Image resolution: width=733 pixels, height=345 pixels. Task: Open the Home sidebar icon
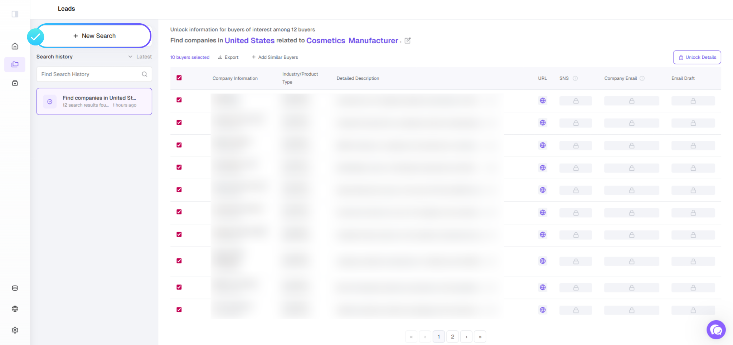15,46
